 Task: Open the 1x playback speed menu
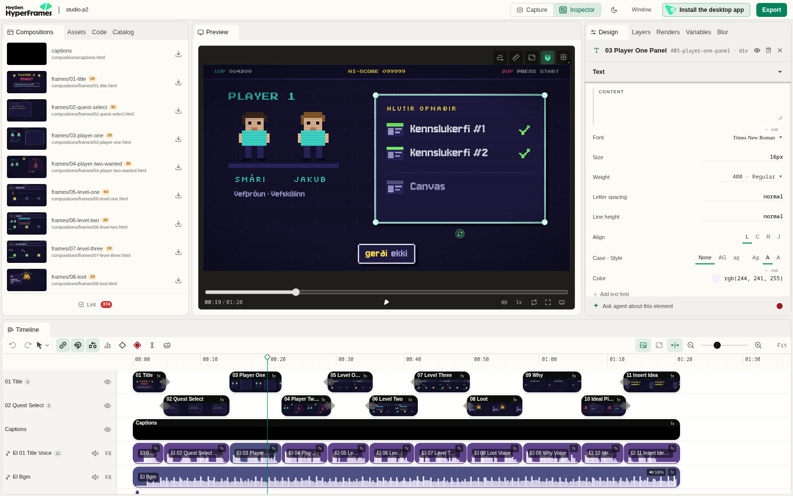[x=519, y=302]
